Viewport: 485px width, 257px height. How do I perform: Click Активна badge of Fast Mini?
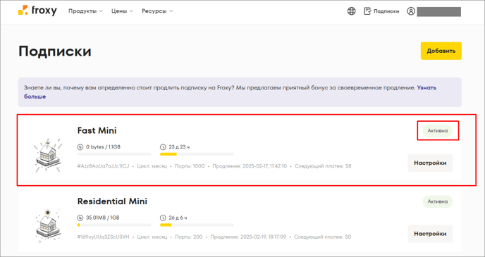click(x=438, y=131)
